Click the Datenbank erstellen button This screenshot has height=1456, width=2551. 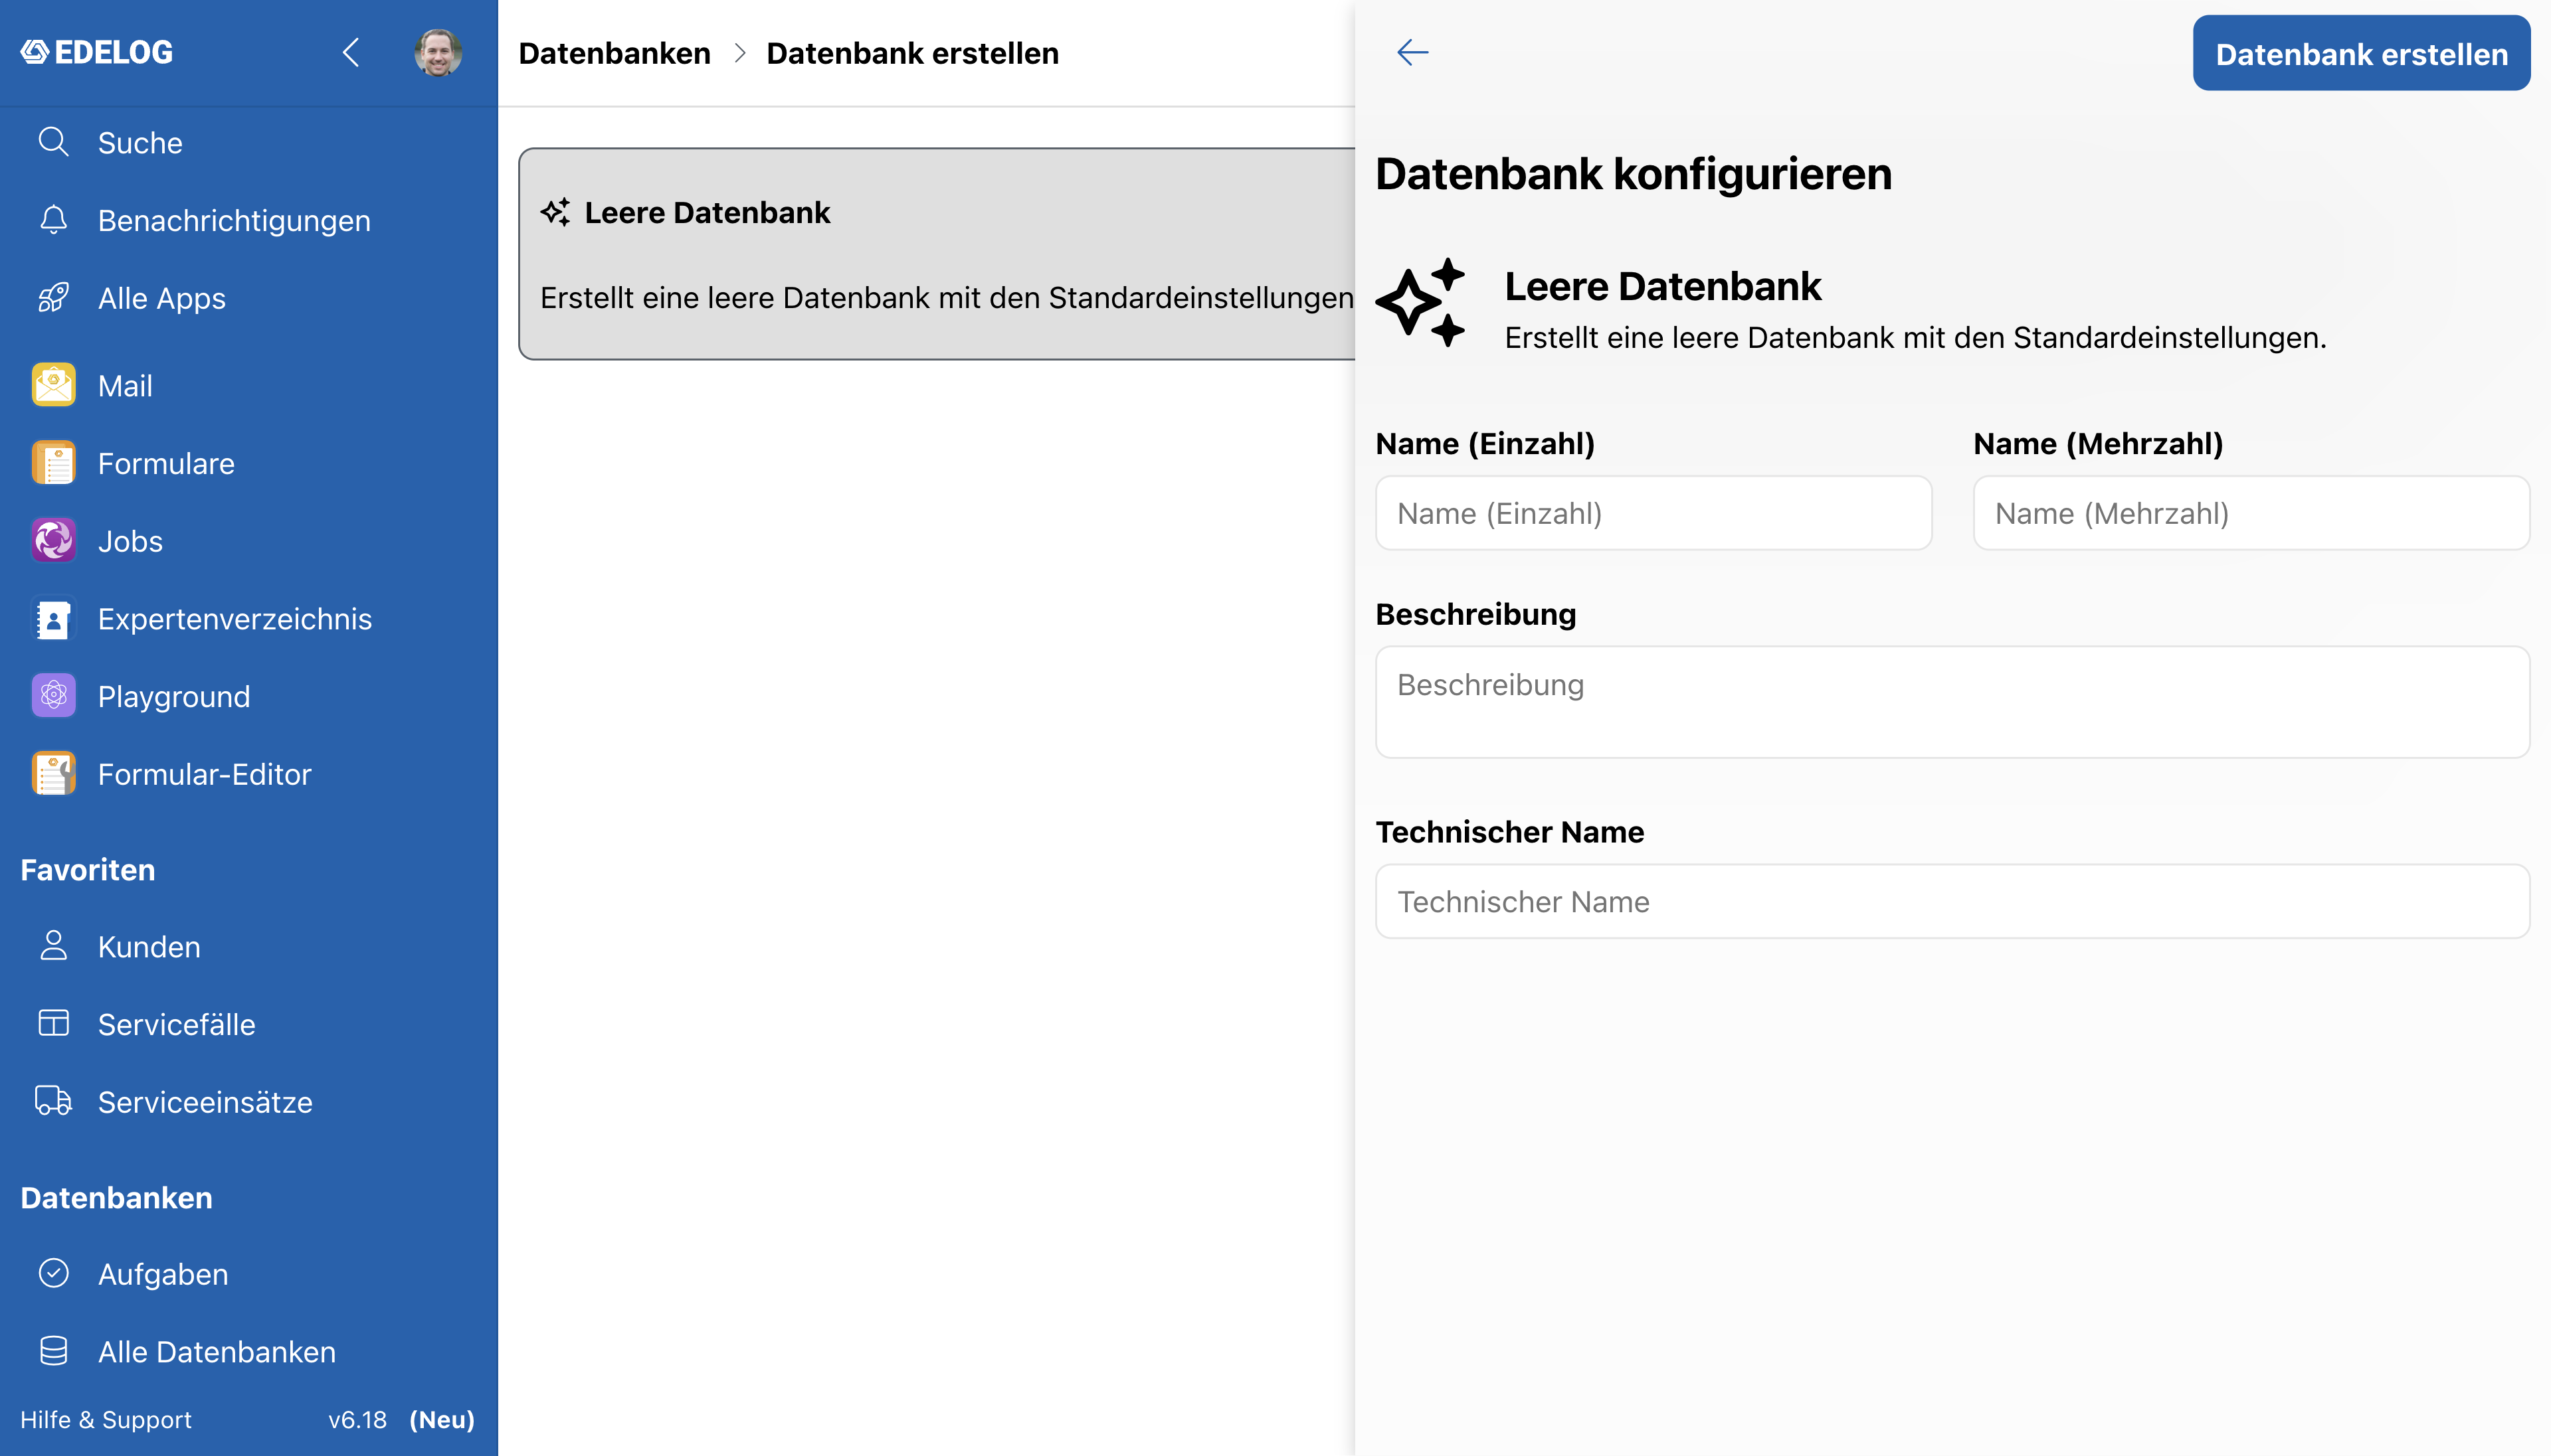(x=2361, y=53)
